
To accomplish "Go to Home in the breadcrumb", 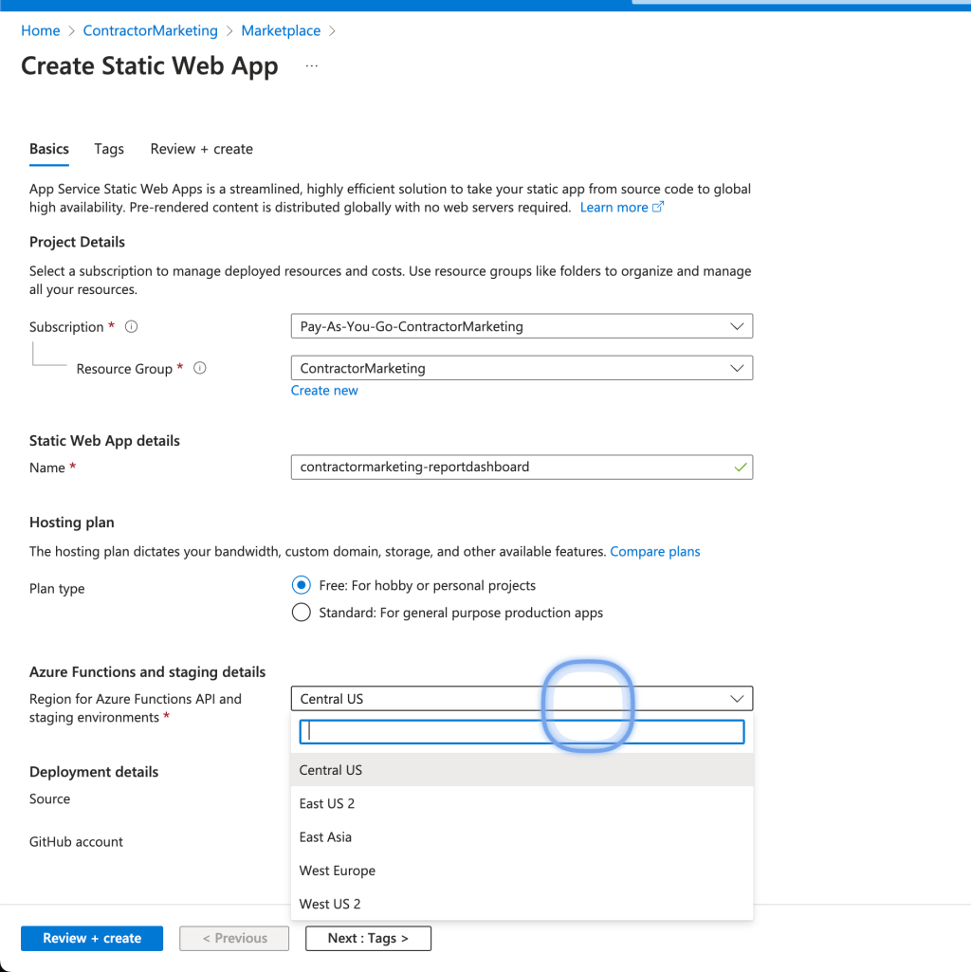I will tap(41, 31).
